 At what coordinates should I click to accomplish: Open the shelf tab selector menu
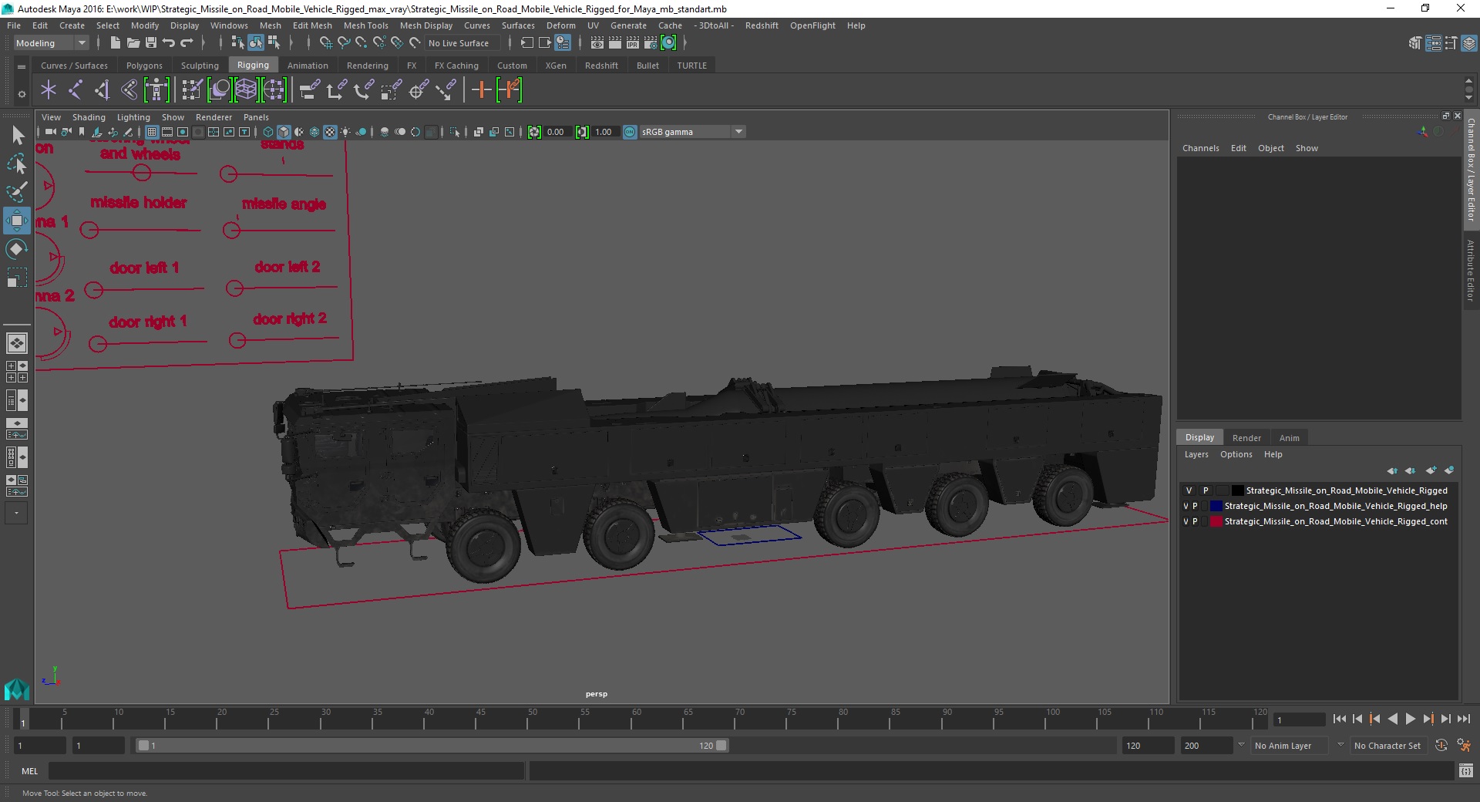click(x=22, y=67)
